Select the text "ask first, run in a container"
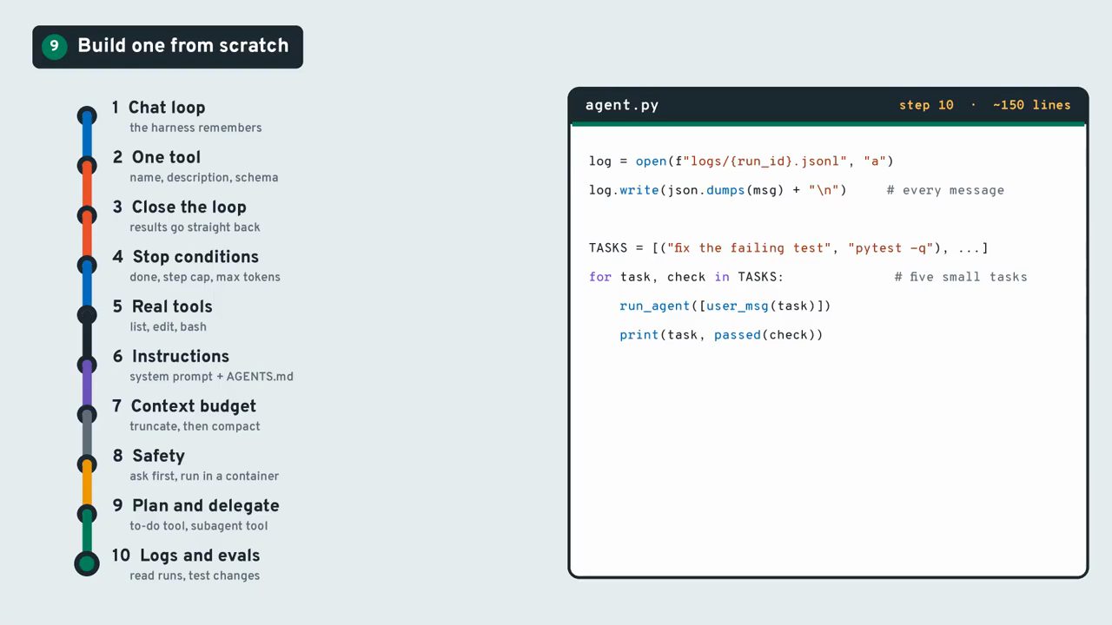 coord(204,476)
